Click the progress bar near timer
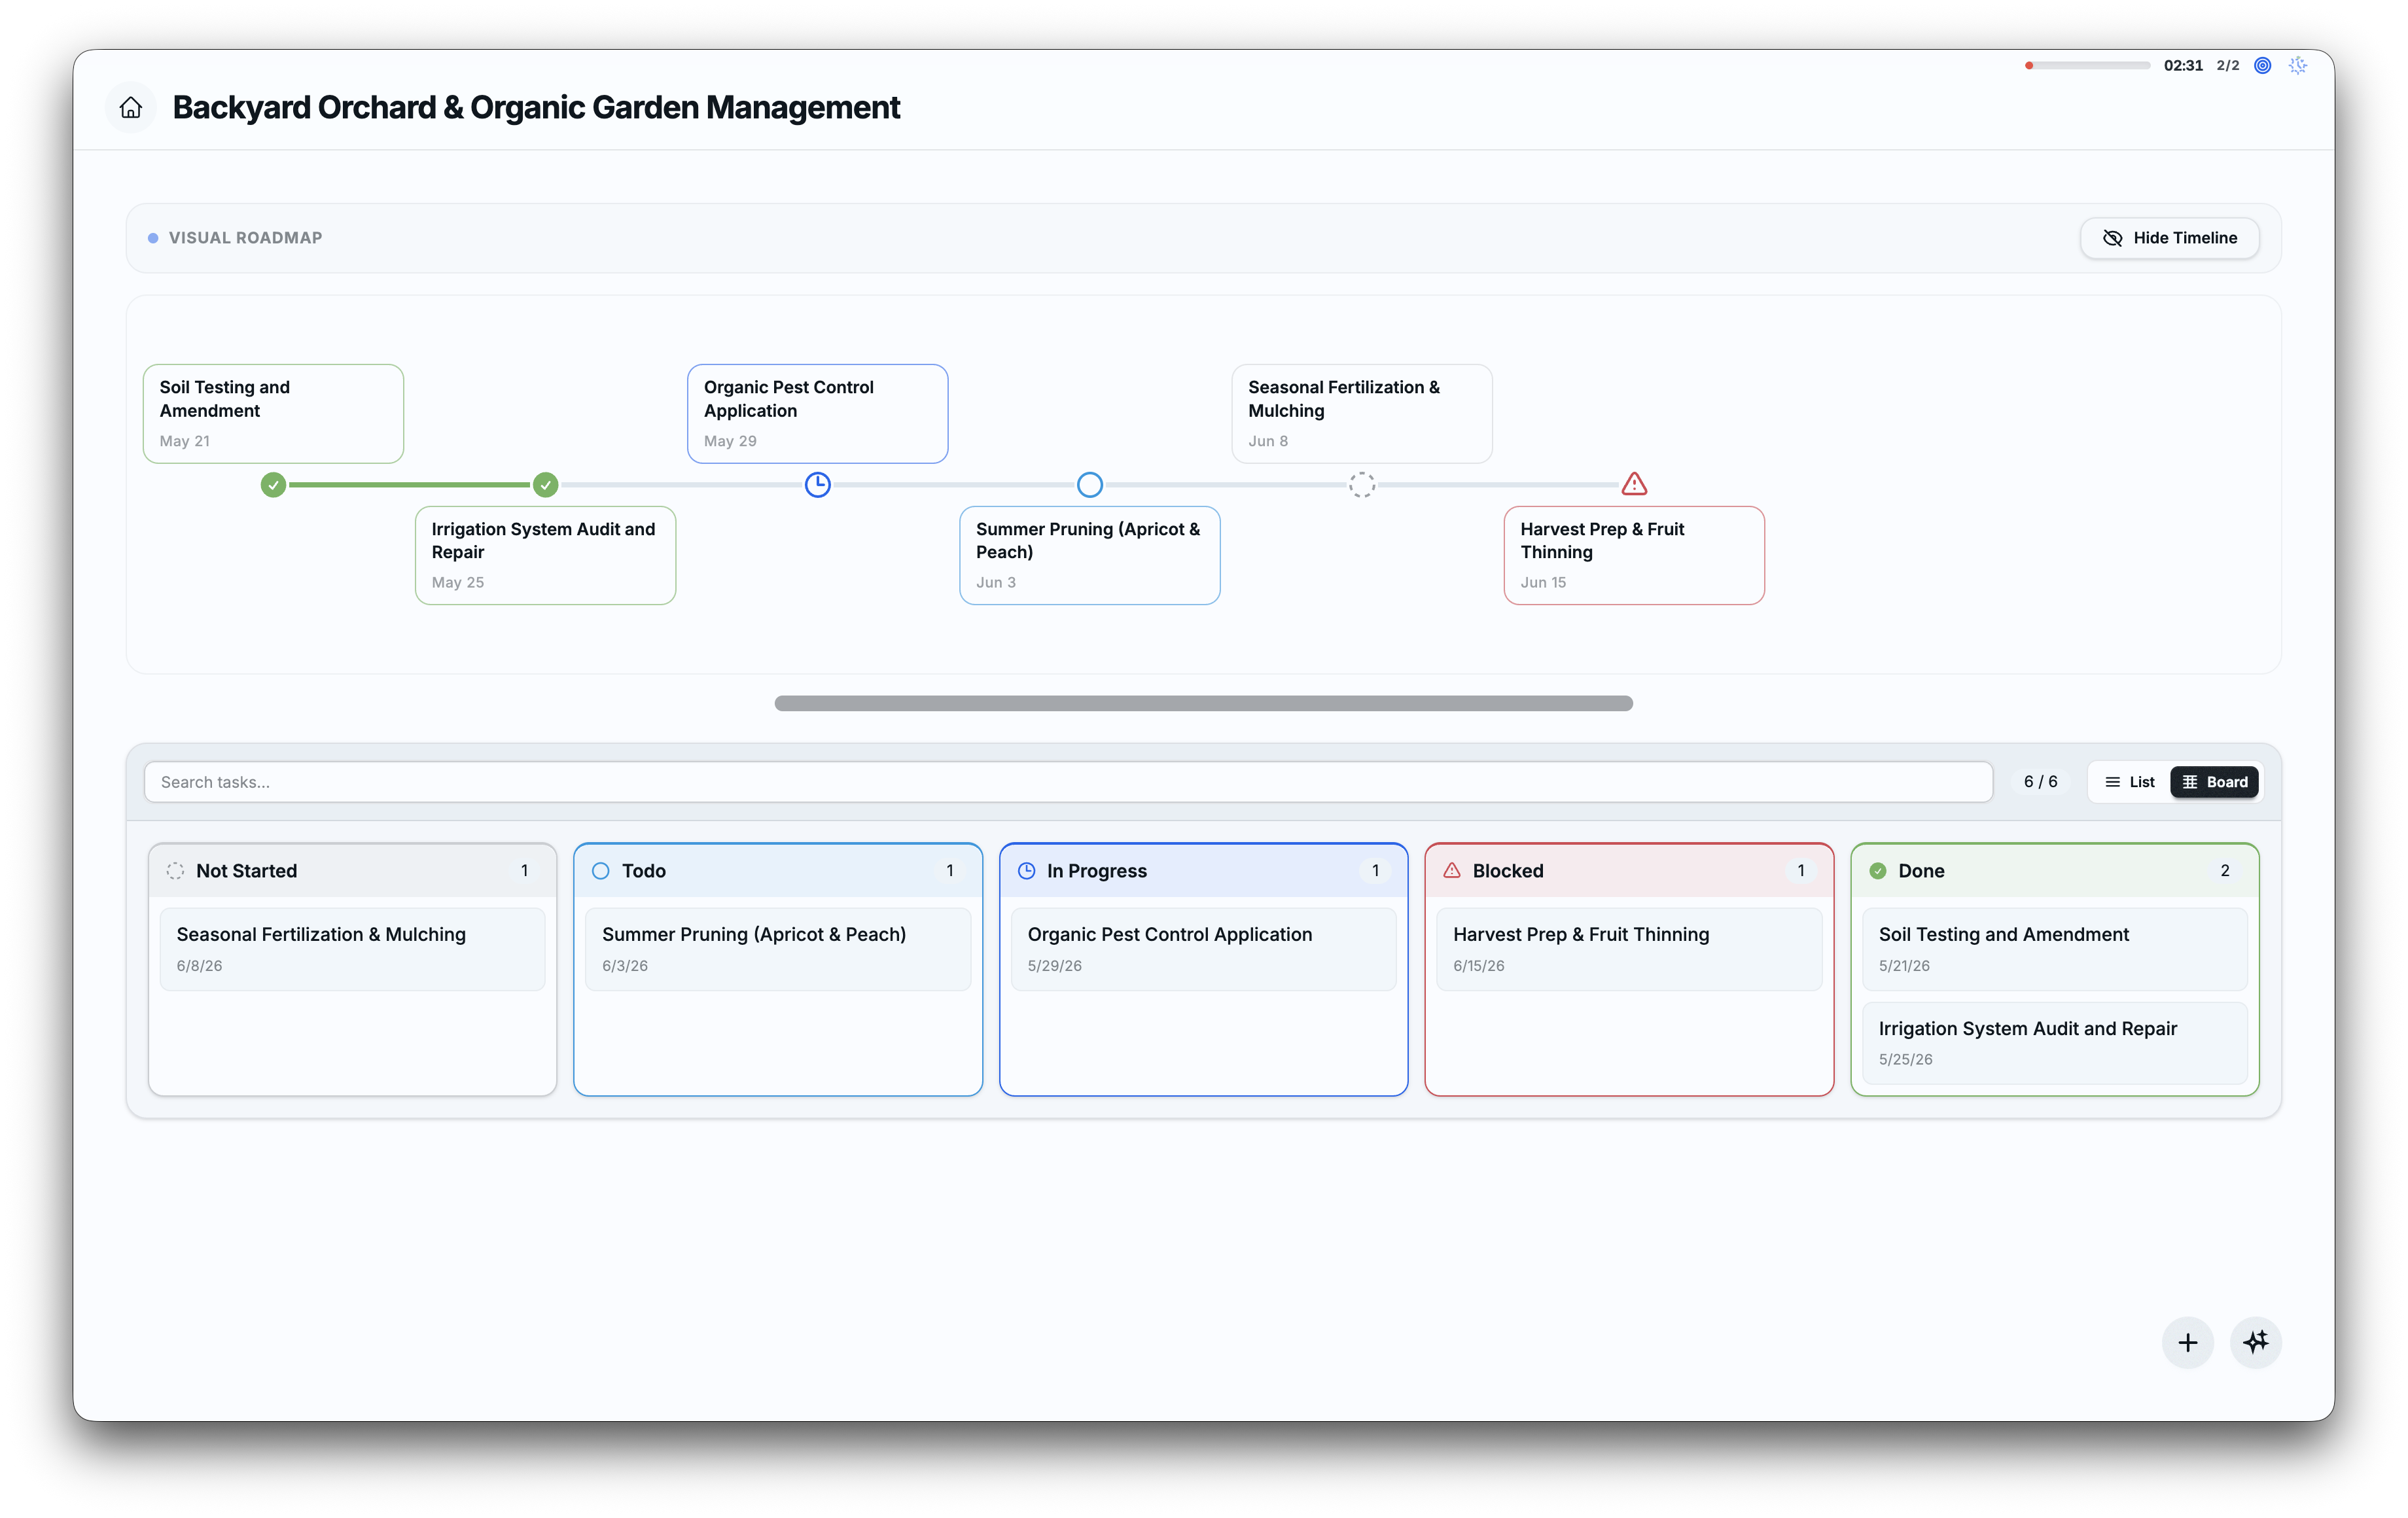This screenshot has width=2408, height=1518. point(2087,66)
